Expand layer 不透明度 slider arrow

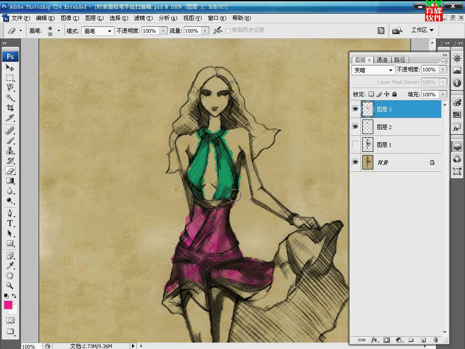tap(443, 70)
